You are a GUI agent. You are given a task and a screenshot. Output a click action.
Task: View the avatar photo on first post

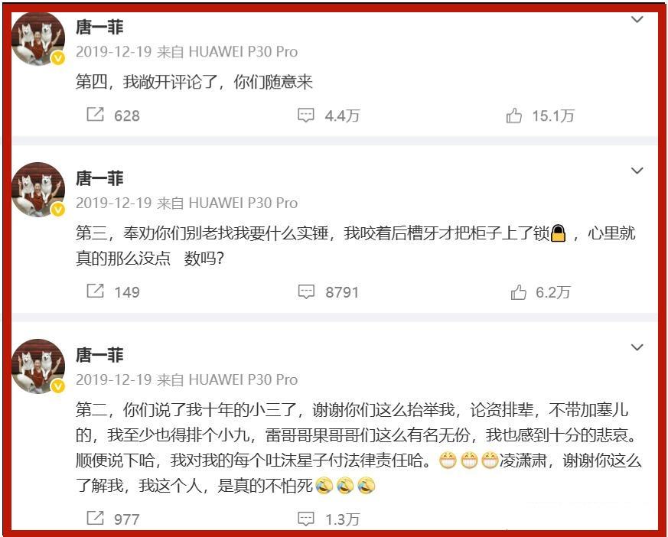tap(38, 39)
